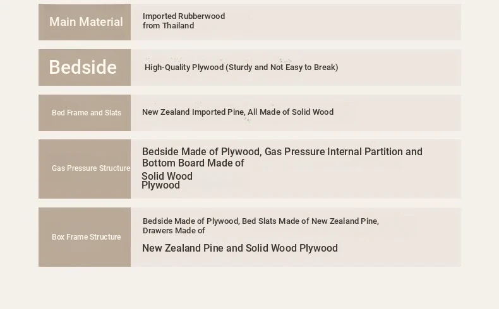Click the standalone Plywood text line
The width and height of the screenshot is (499, 309).
(x=160, y=185)
